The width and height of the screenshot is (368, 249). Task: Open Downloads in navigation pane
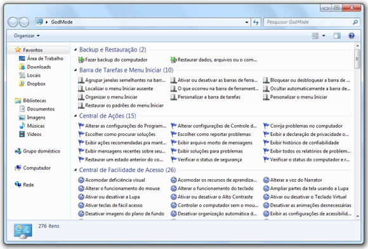[x=35, y=67]
